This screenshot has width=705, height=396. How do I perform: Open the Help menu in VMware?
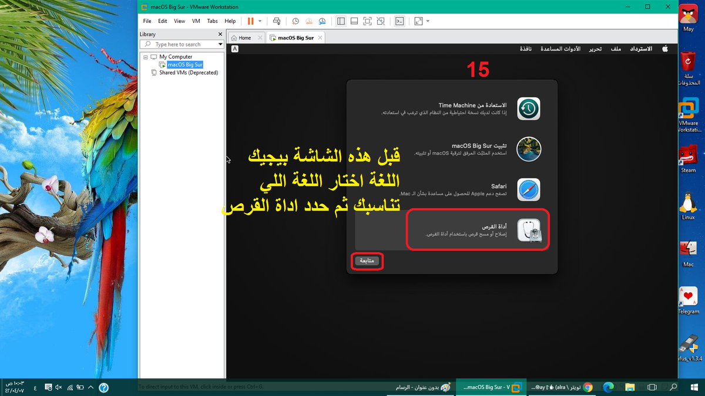pyautogui.click(x=230, y=21)
